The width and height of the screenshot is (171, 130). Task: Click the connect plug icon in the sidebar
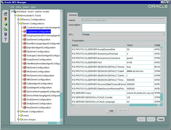coord(5,14)
